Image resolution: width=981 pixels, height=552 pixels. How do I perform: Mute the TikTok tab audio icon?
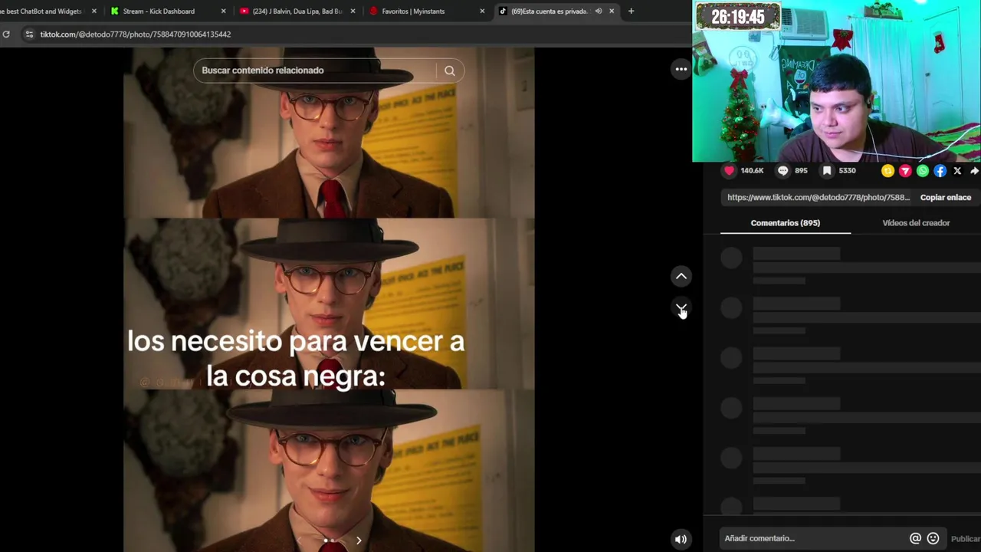click(x=599, y=11)
